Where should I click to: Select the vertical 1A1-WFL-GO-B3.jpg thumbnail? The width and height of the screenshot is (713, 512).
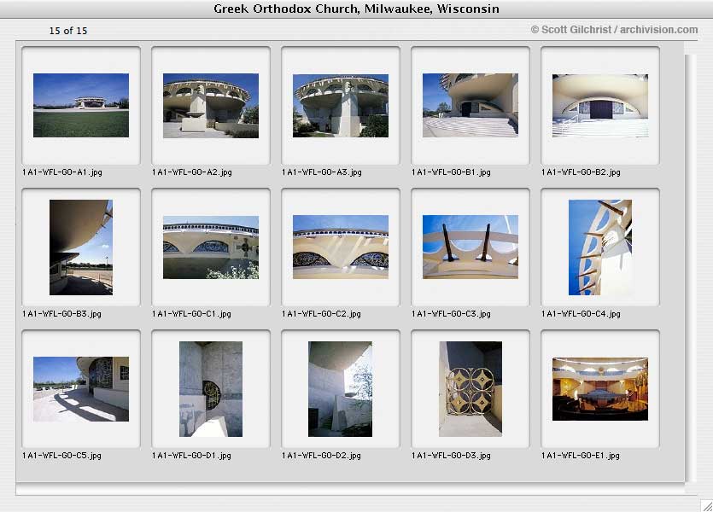click(x=81, y=247)
